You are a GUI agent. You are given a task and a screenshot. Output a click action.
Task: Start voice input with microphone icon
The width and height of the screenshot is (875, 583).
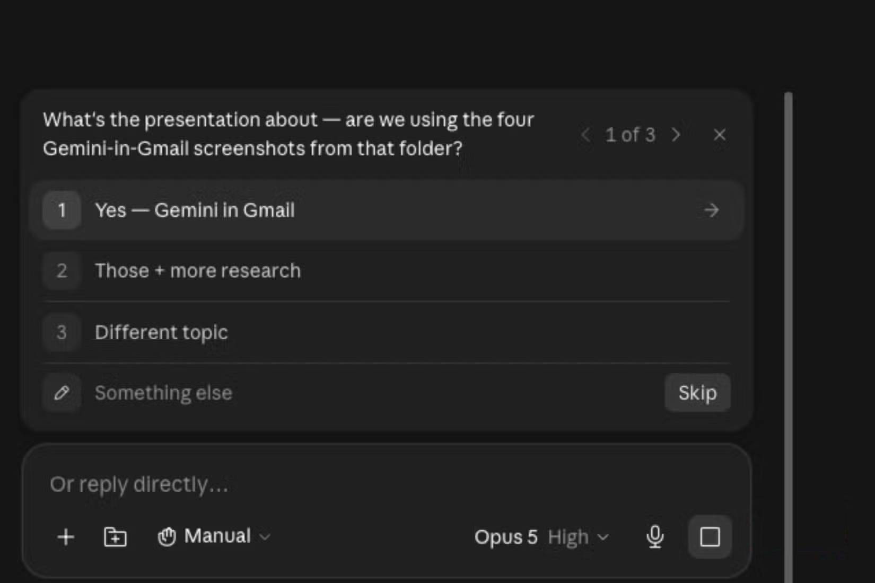pos(655,537)
